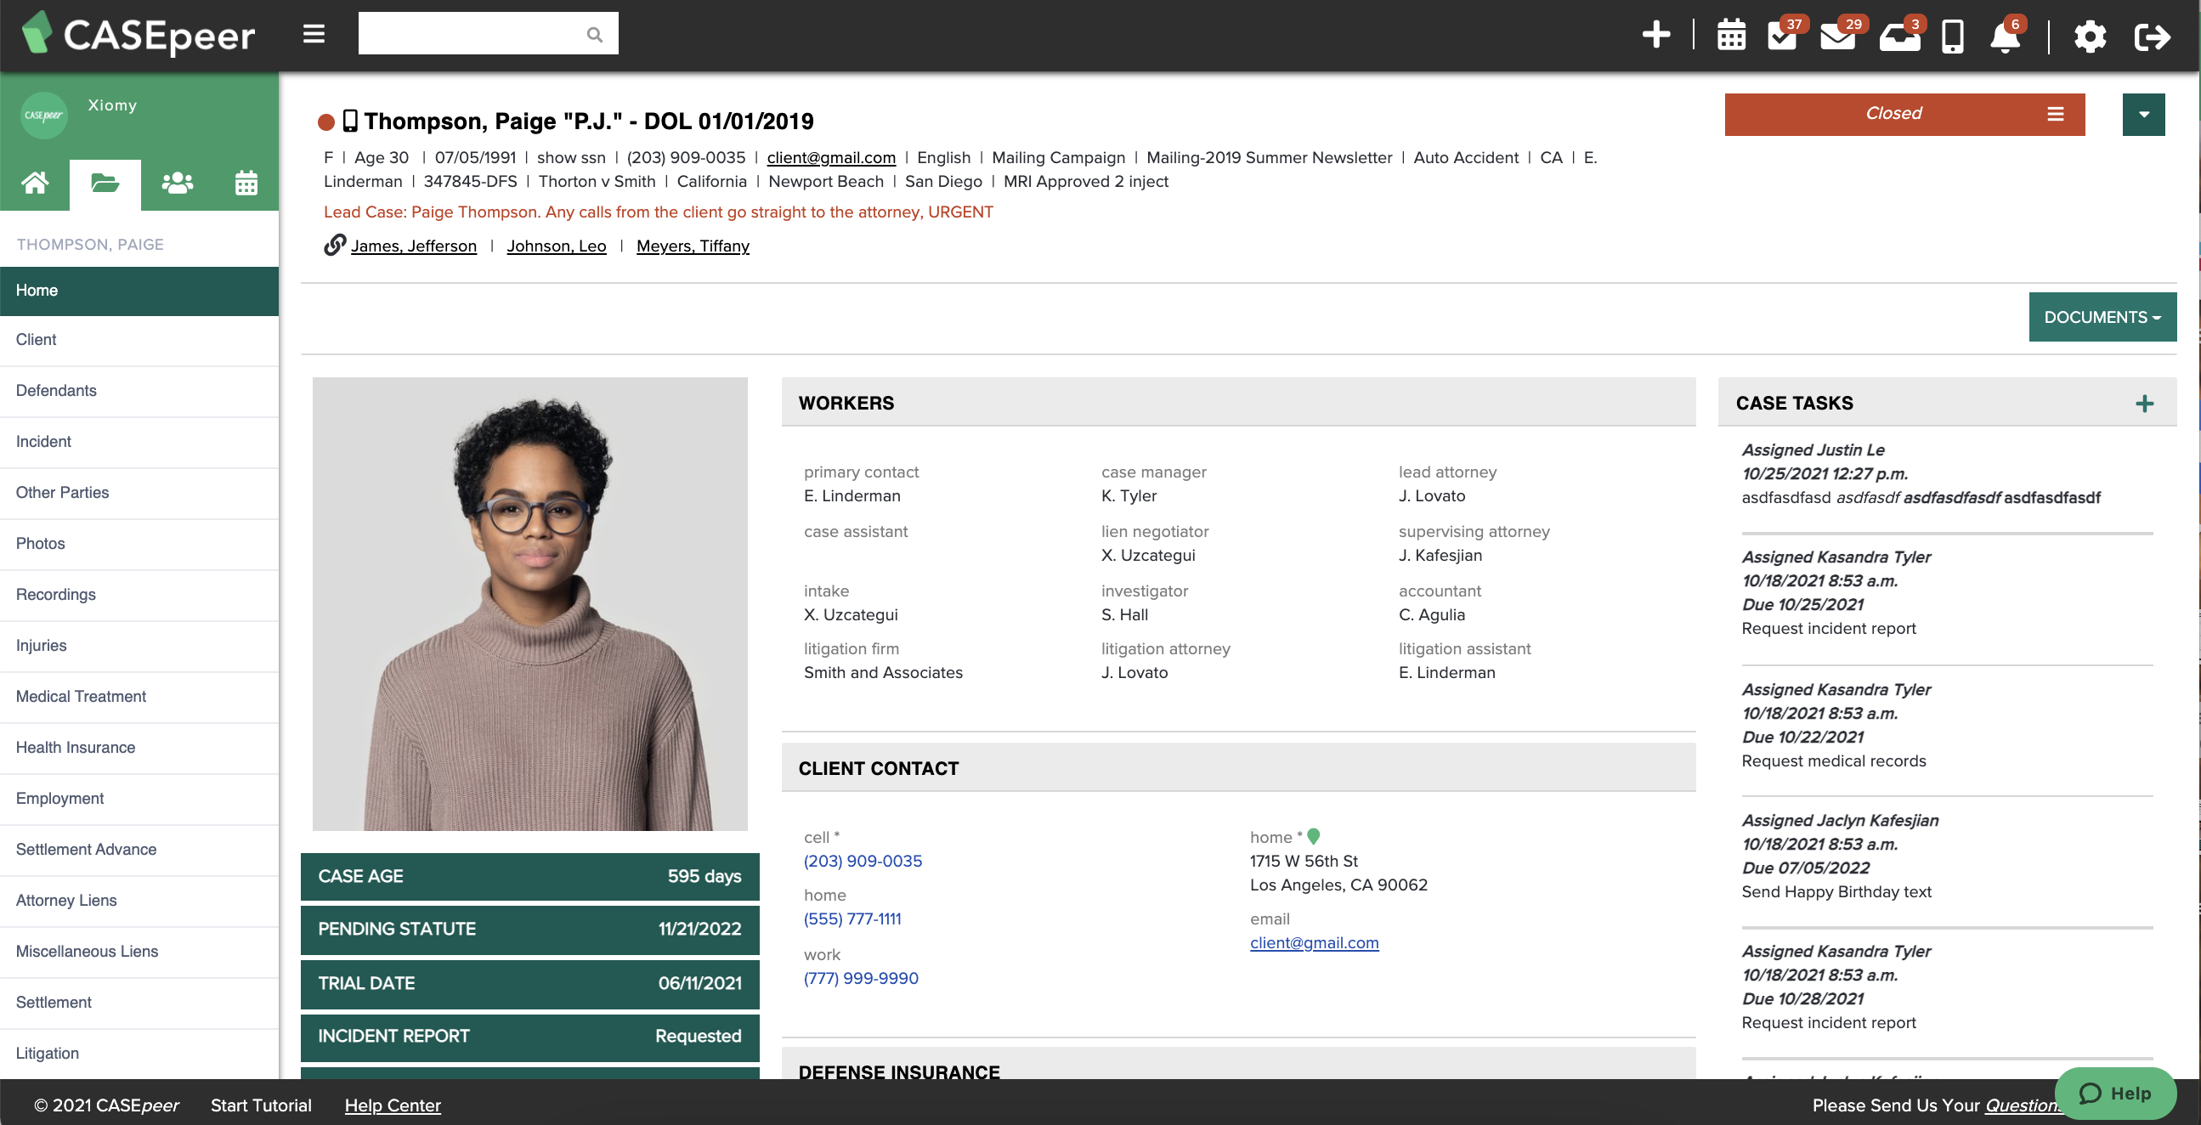Image resolution: width=2201 pixels, height=1125 pixels.
Task: Click the Xiomy profile avatar
Action: point(43,115)
